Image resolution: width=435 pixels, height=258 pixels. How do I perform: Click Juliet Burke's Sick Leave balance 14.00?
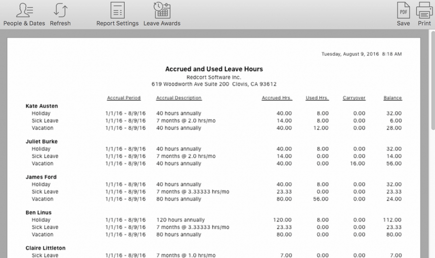point(394,156)
